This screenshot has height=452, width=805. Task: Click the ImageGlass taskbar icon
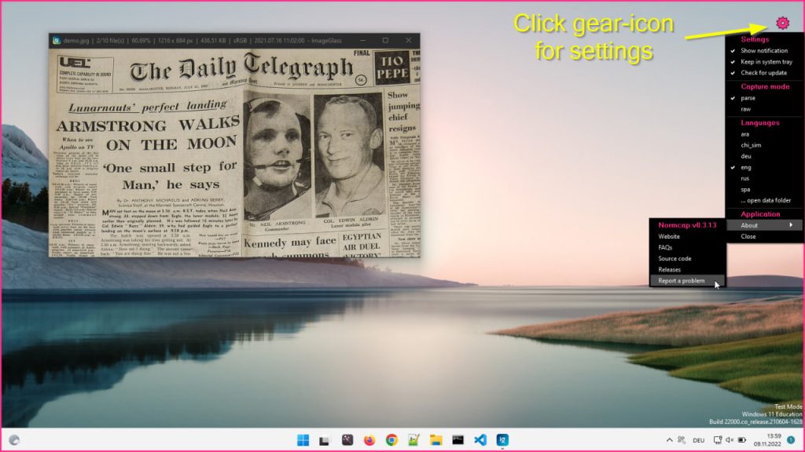coord(502,440)
